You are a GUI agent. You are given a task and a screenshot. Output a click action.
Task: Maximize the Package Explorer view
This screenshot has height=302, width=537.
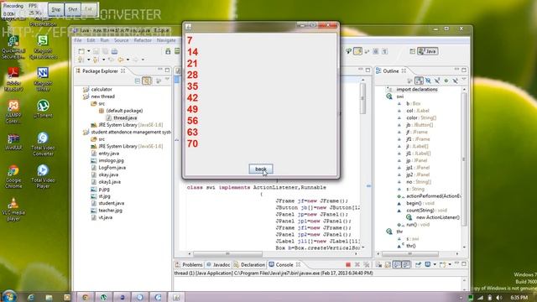(x=167, y=70)
